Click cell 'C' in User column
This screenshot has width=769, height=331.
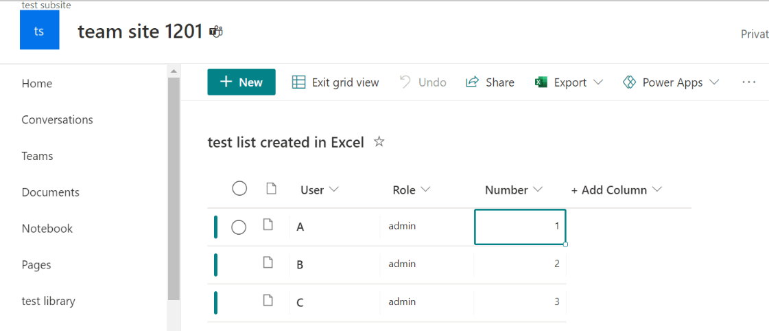tap(335, 303)
